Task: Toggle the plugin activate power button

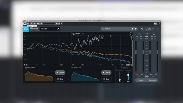Action: point(25,23)
